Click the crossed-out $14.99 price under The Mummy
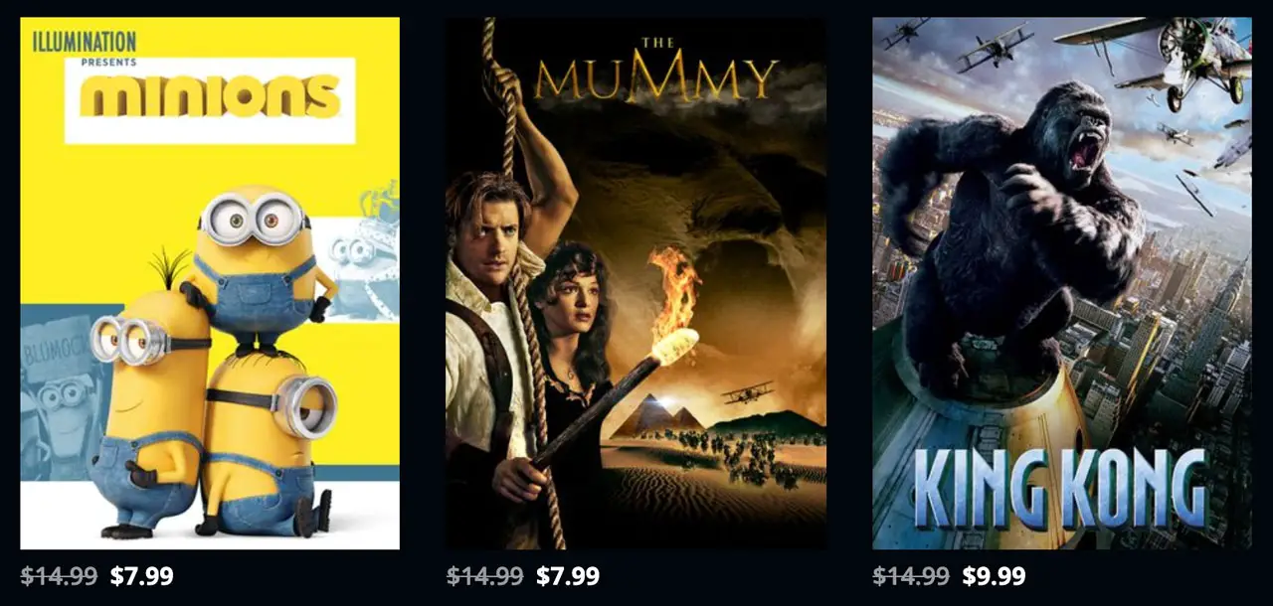 click(x=485, y=576)
